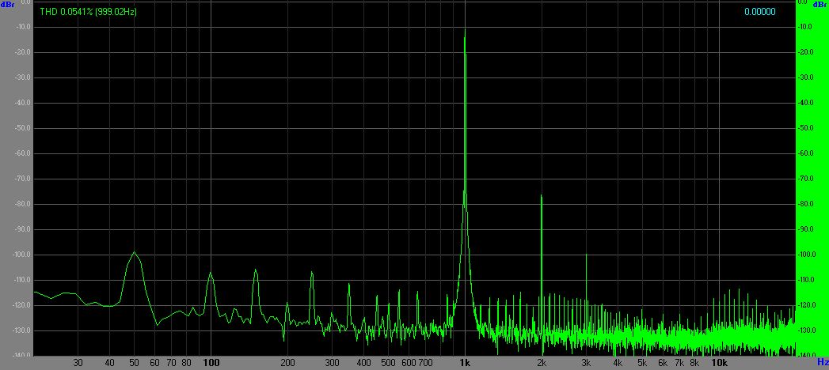The image size is (829, 370).
Task: Click the 700 frequency axis label
Action: coord(426,363)
